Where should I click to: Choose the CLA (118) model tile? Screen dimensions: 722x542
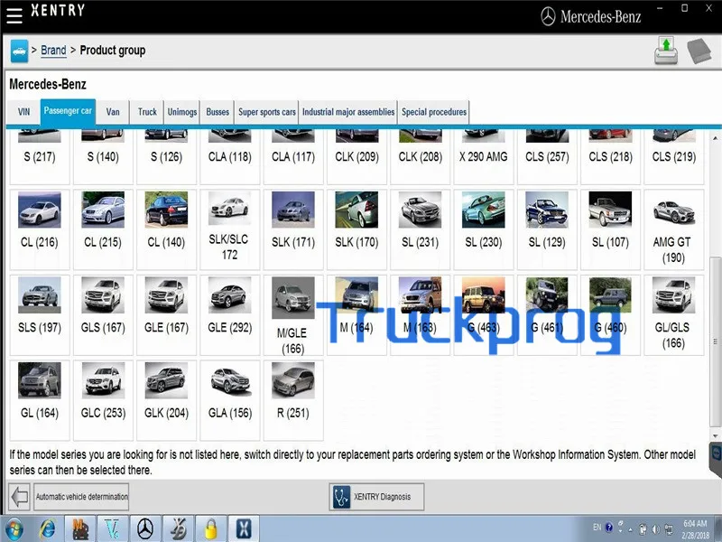click(x=230, y=156)
